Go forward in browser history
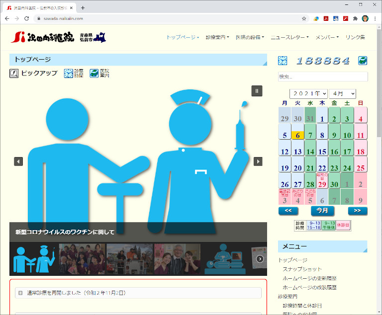This screenshot has height=315, width=382. [17, 18]
